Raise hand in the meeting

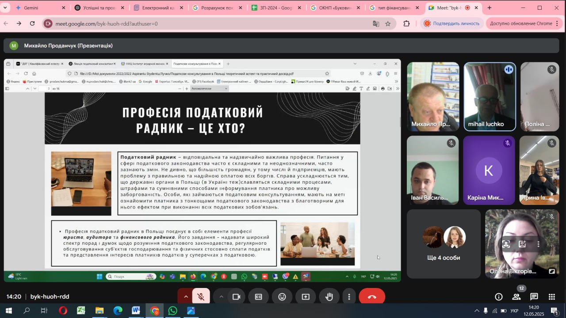(329, 297)
